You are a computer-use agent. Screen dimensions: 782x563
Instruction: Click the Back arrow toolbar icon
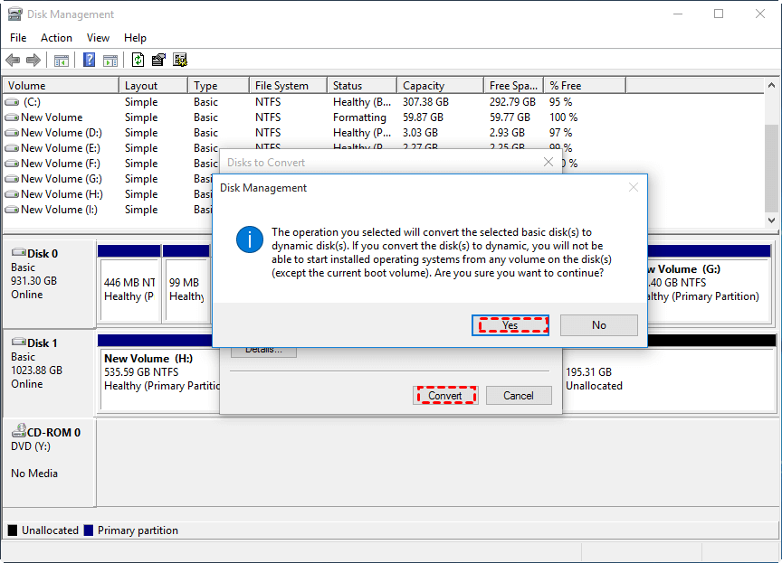coord(13,61)
